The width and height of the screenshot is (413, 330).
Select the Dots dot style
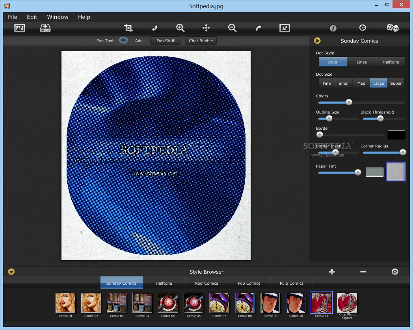[x=333, y=62]
